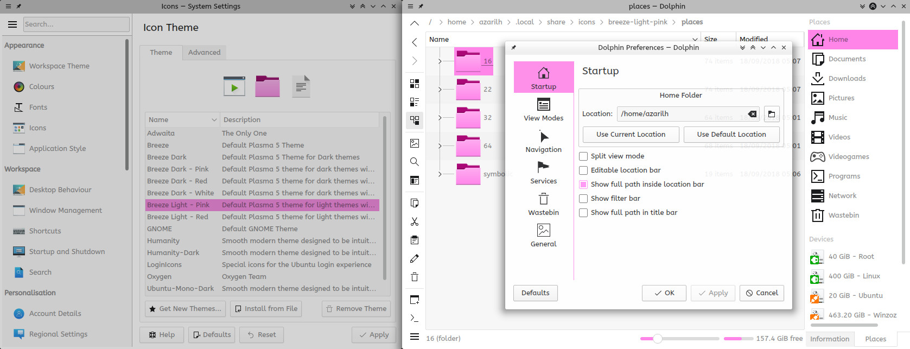This screenshot has height=349, width=910.
Task: Select View Modes in Dolphin Preferences
Action: coord(544,109)
